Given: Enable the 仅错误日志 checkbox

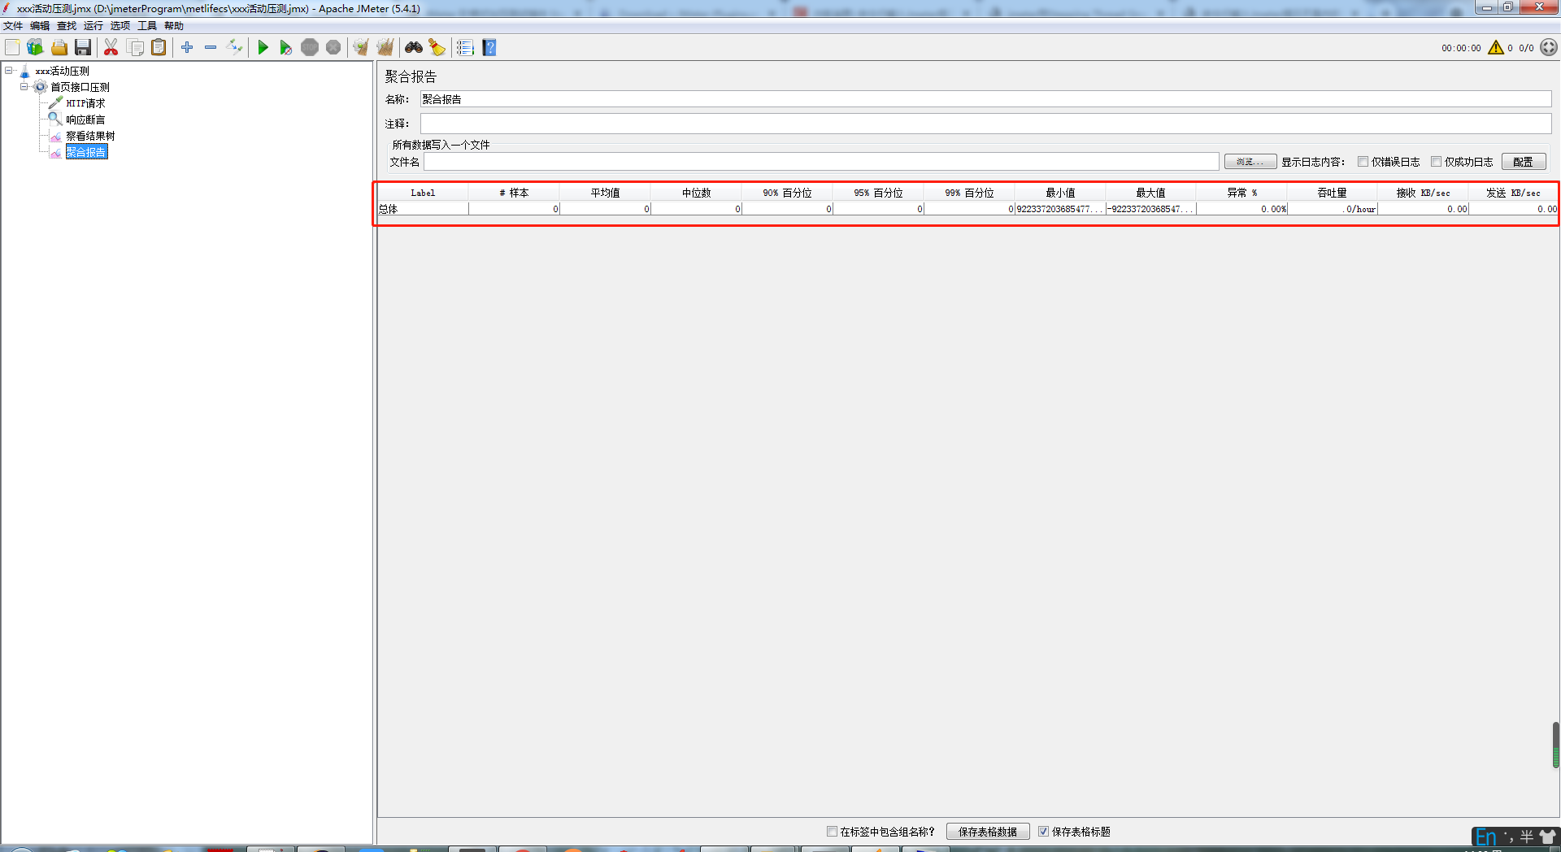Looking at the screenshot, I should point(1363,162).
